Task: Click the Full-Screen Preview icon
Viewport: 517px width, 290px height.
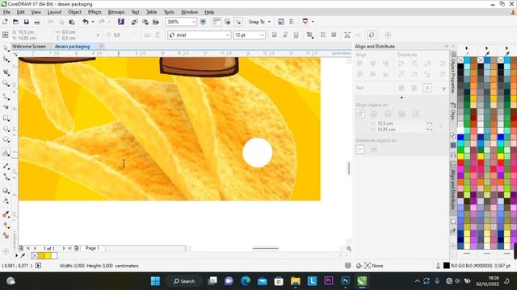Action: pyautogui.click(x=203, y=22)
